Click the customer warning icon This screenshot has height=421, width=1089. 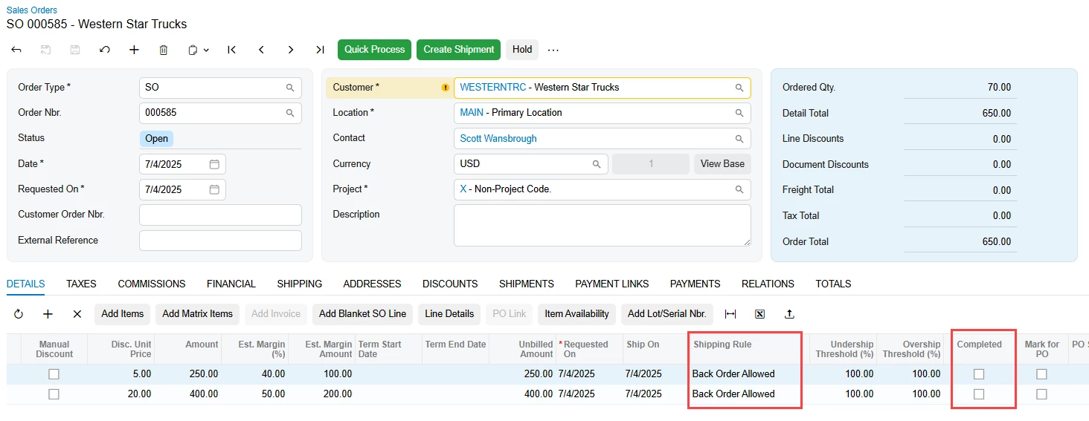click(x=446, y=88)
